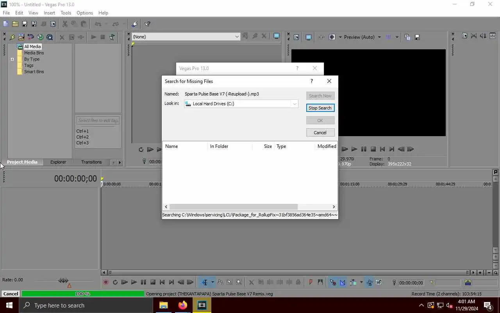
Task: Select the All Media bin
Action: point(32,47)
